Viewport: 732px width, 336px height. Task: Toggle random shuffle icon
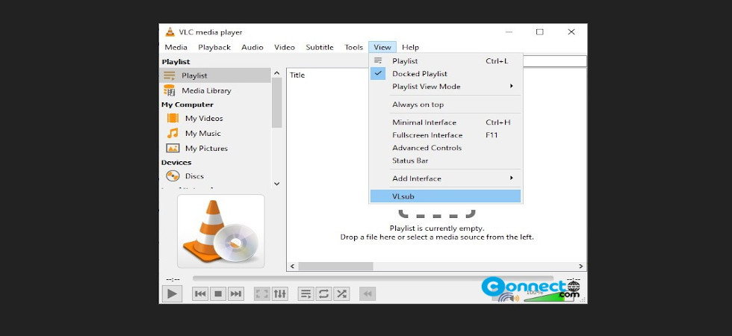[x=342, y=293]
